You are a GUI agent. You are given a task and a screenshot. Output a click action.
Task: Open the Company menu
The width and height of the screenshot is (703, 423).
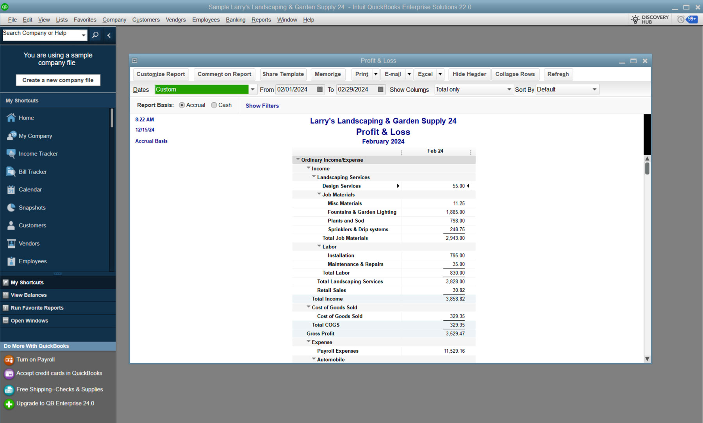pos(114,20)
